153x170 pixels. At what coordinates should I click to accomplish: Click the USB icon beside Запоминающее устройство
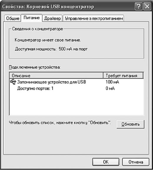click(13, 82)
